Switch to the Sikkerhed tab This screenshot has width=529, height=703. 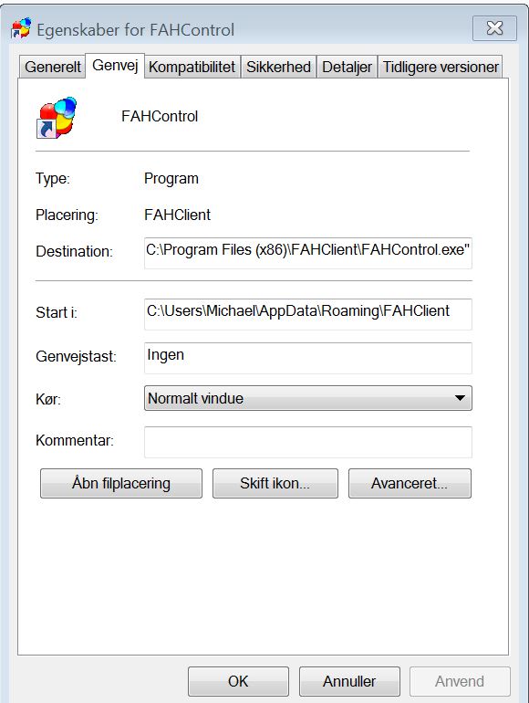point(278,67)
